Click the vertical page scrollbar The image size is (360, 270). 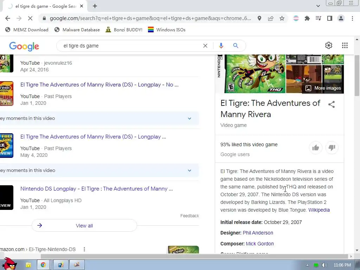click(x=357, y=76)
